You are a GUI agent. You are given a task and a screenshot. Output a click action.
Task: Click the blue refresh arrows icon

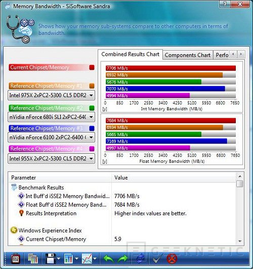140,259
